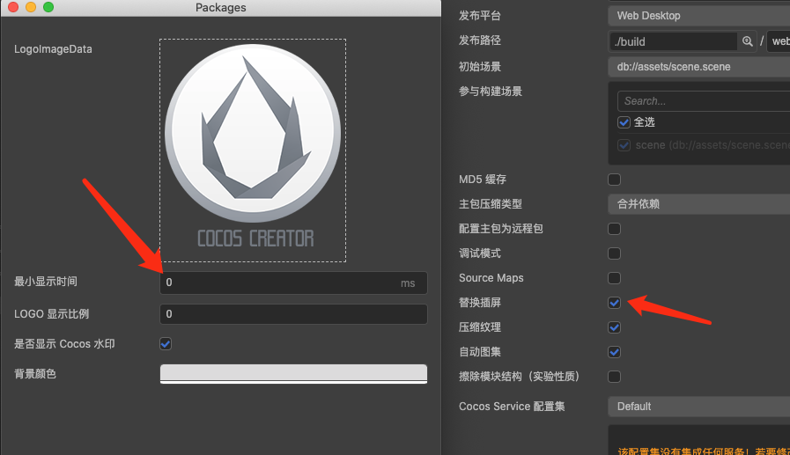
Task: Click the green zoom button of Packages window
Action: [x=48, y=7]
